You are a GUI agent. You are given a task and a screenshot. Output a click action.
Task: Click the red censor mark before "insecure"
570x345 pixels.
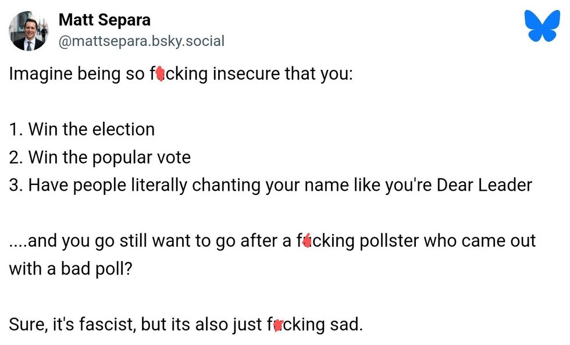(161, 75)
